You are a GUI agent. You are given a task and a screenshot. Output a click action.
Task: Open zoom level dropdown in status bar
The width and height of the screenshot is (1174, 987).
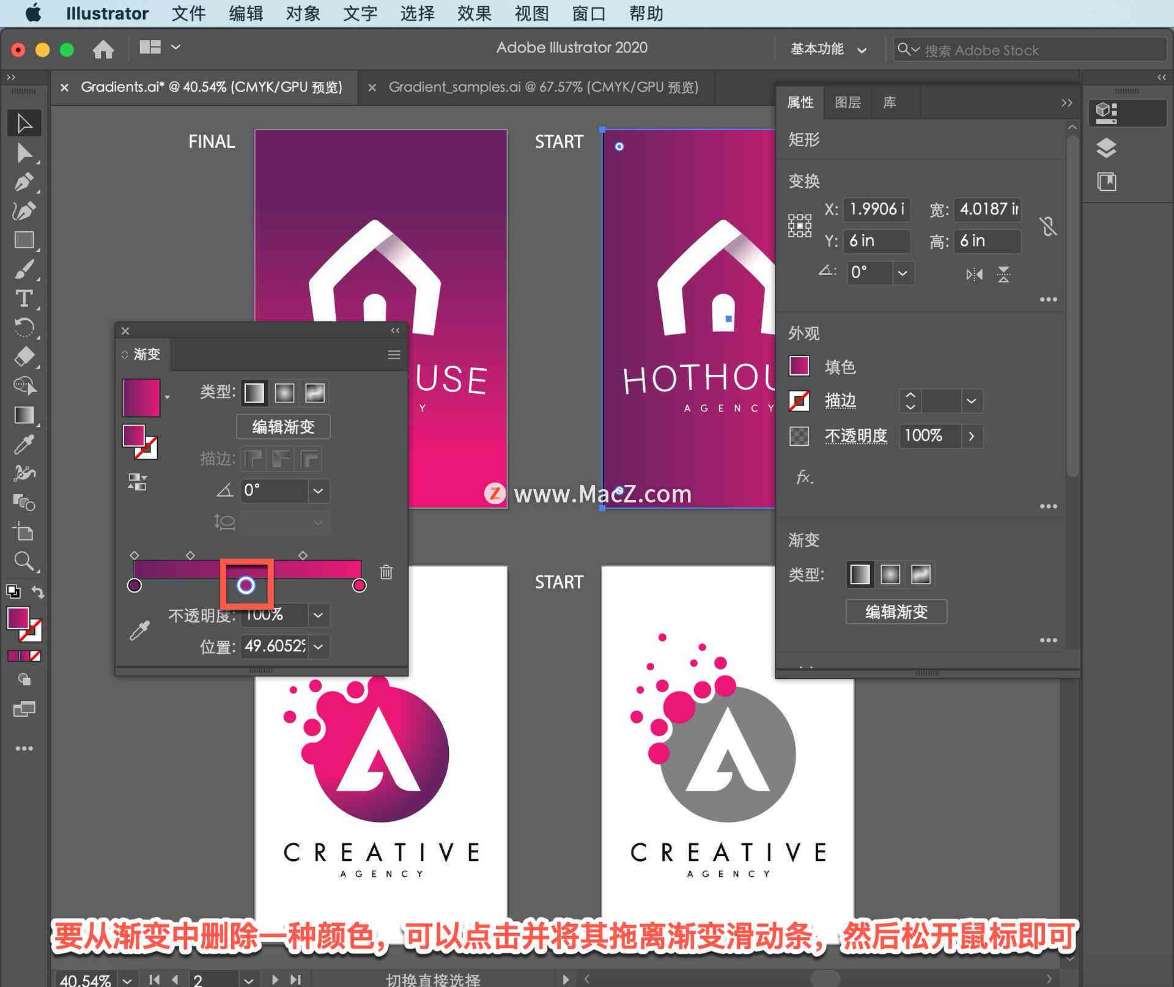click(127, 980)
